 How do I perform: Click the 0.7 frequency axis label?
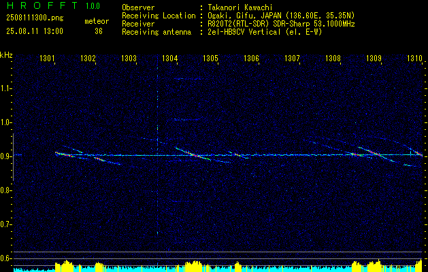click(x=5, y=224)
